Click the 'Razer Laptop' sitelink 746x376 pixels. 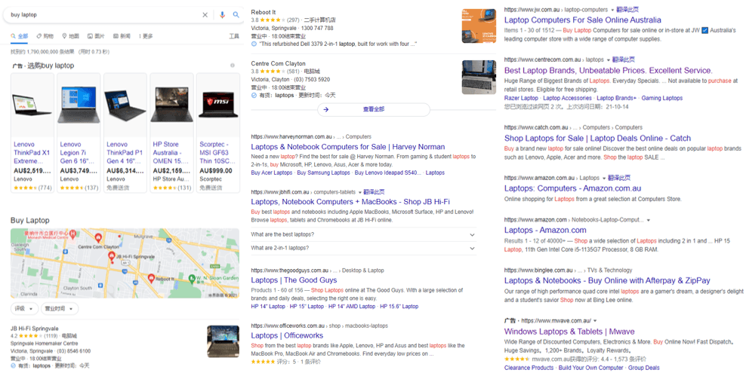521,98
